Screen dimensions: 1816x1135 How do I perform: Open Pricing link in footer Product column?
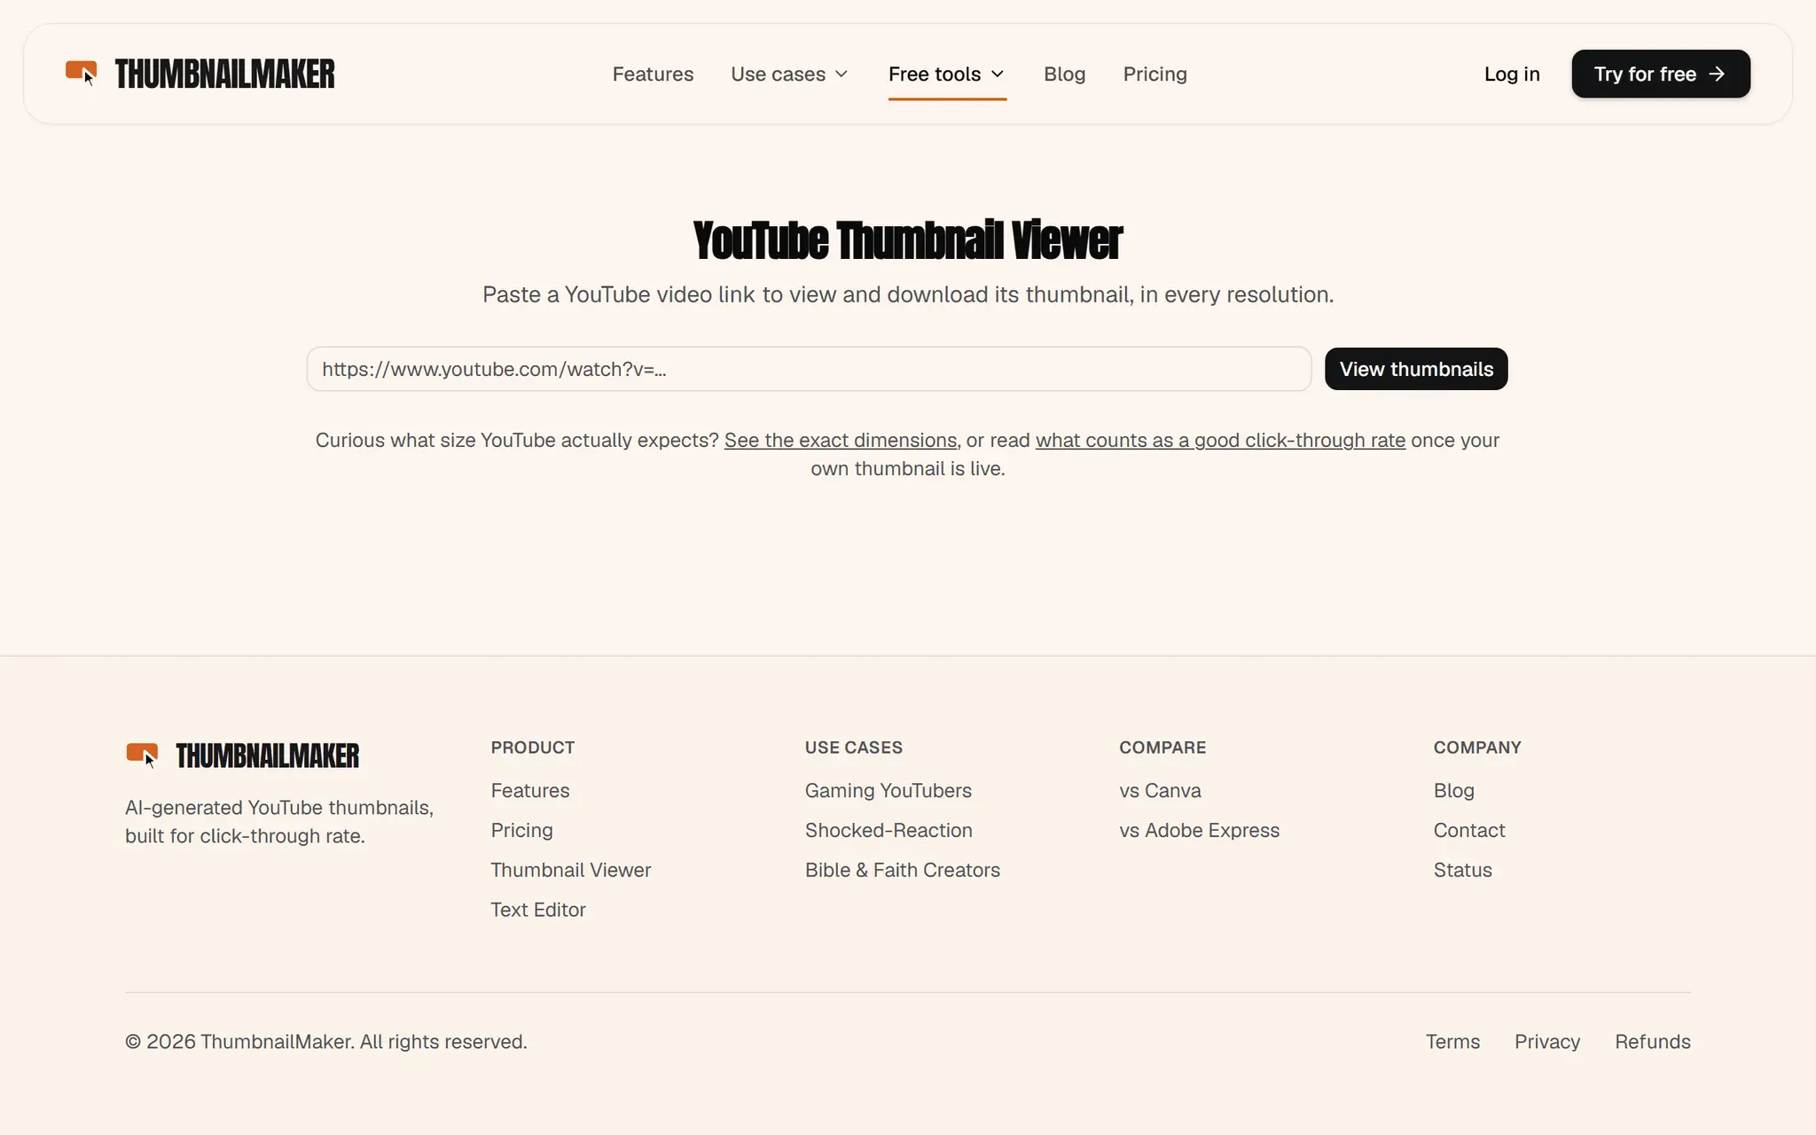click(x=521, y=830)
